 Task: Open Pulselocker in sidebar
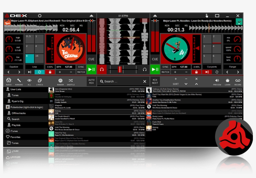(x=26, y=107)
